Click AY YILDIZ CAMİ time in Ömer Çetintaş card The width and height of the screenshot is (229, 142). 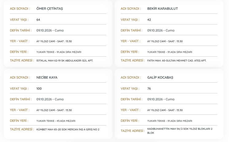click(54, 41)
